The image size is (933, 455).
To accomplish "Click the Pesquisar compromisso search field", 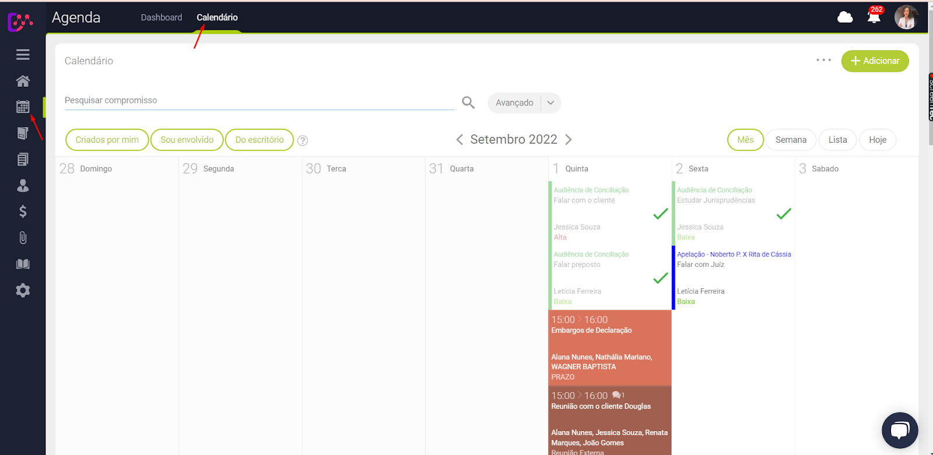I will pos(259,101).
